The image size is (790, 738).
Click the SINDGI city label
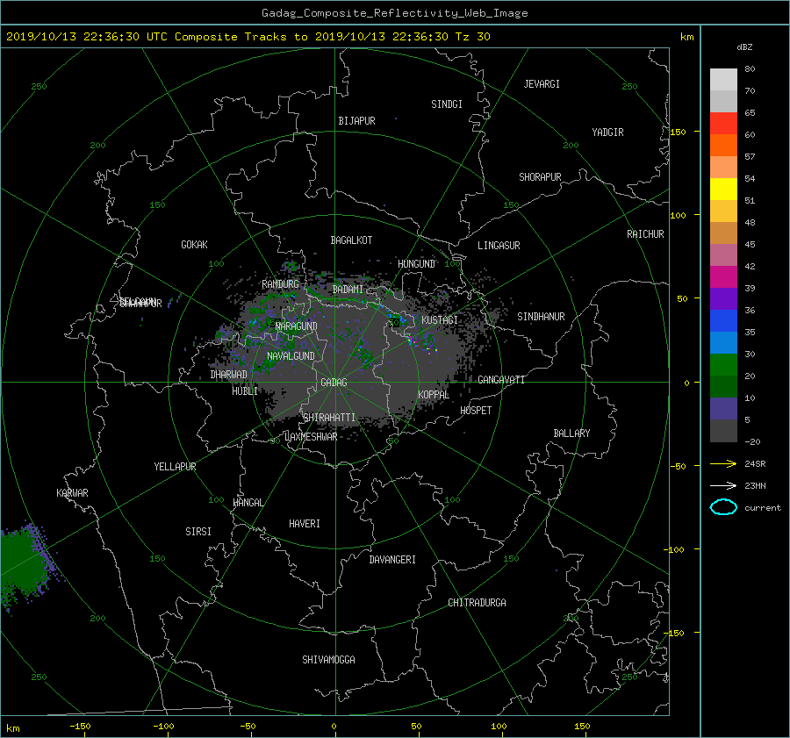pos(447,104)
